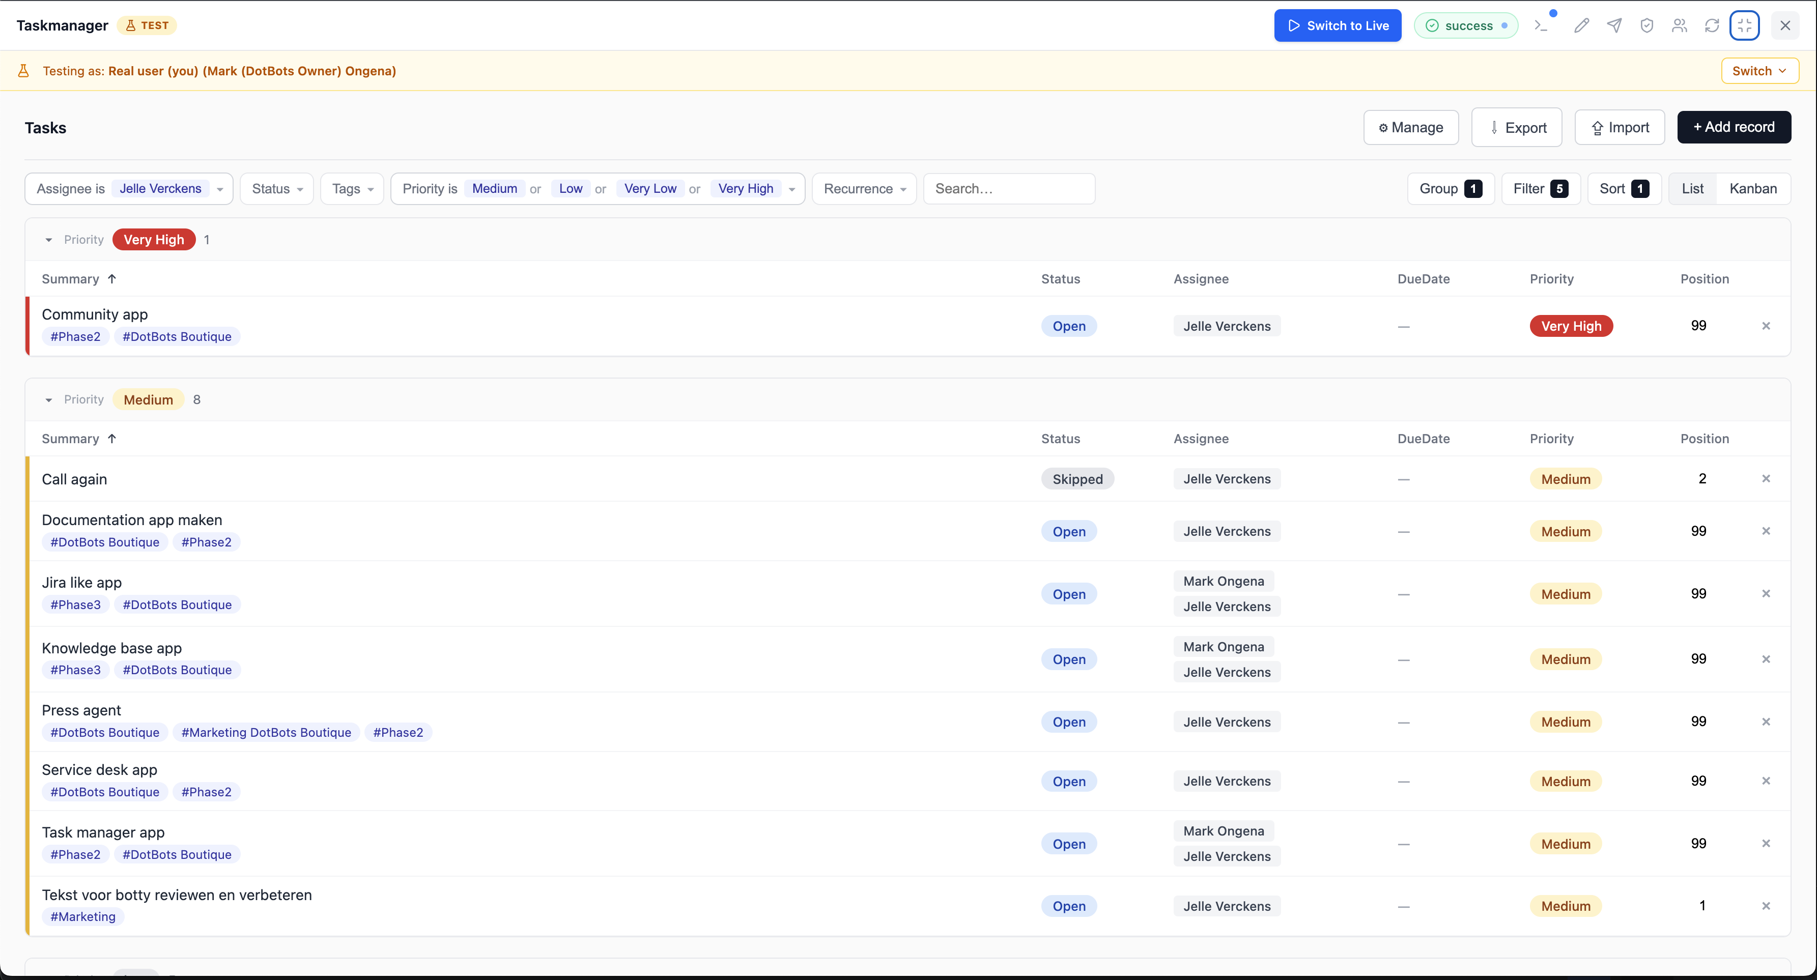Open the Switch user dropdown
This screenshot has height=980, width=1817.
click(x=1759, y=71)
